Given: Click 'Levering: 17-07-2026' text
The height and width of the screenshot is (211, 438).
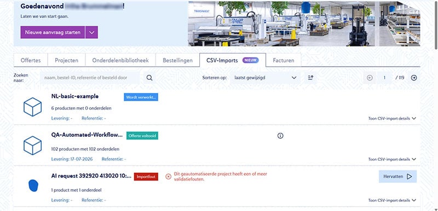Looking at the screenshot, I should pos(72,159).
